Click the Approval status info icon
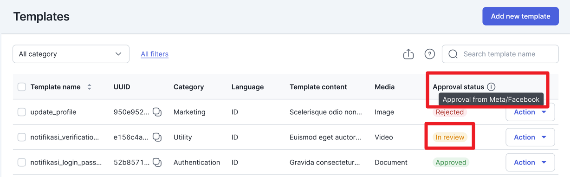This screenshot has width=570, height=177. click(491, 87)
